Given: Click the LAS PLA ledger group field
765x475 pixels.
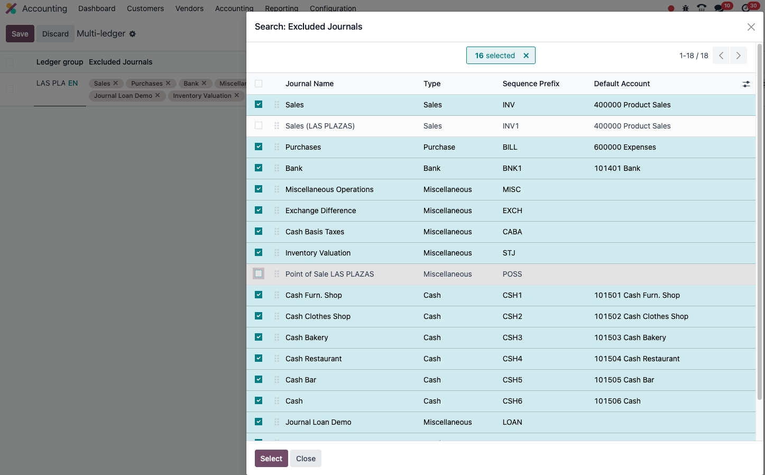Looking at the screenshot, I should (51, 83).
